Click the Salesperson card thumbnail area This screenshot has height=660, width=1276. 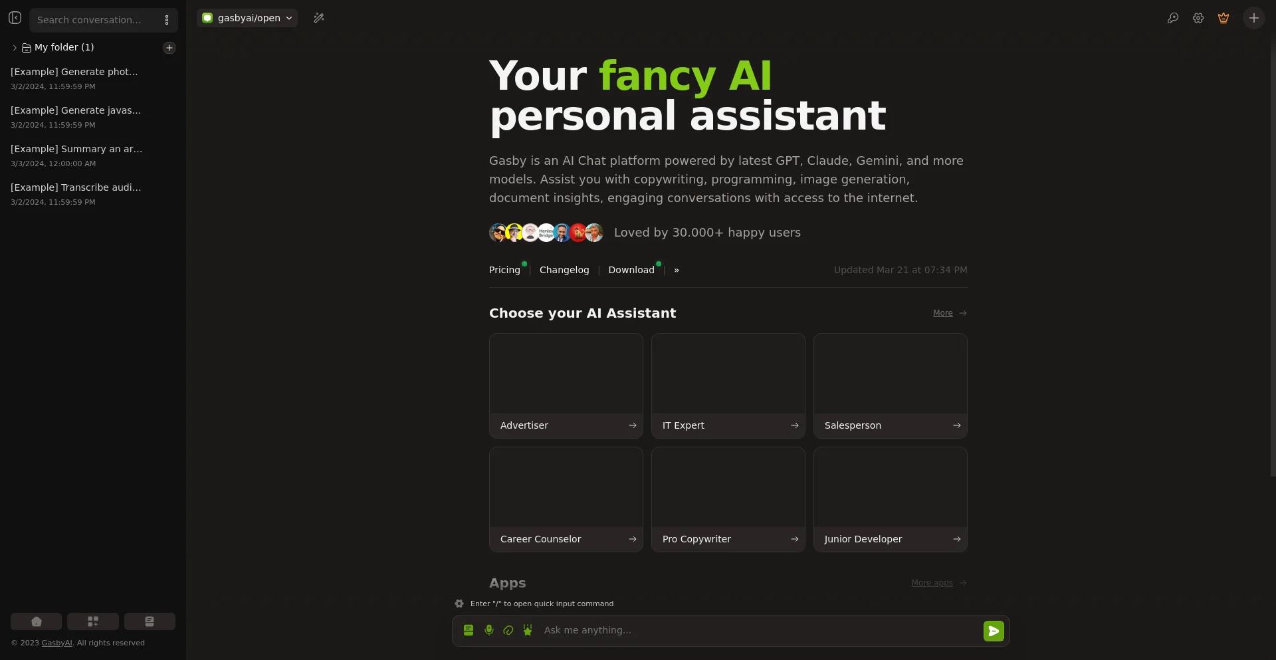pyautogui.click(x=891, y=374)
